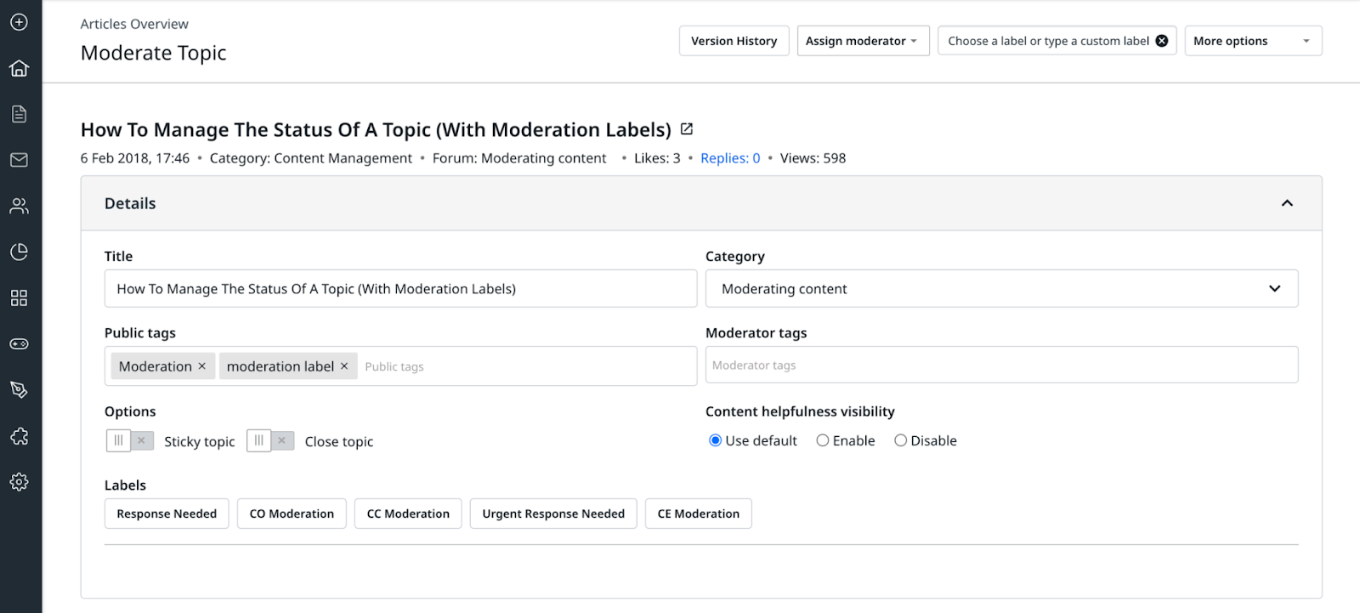Open the Replies: 0 link
Screen dimensions: 1360x613
[730, 158]
